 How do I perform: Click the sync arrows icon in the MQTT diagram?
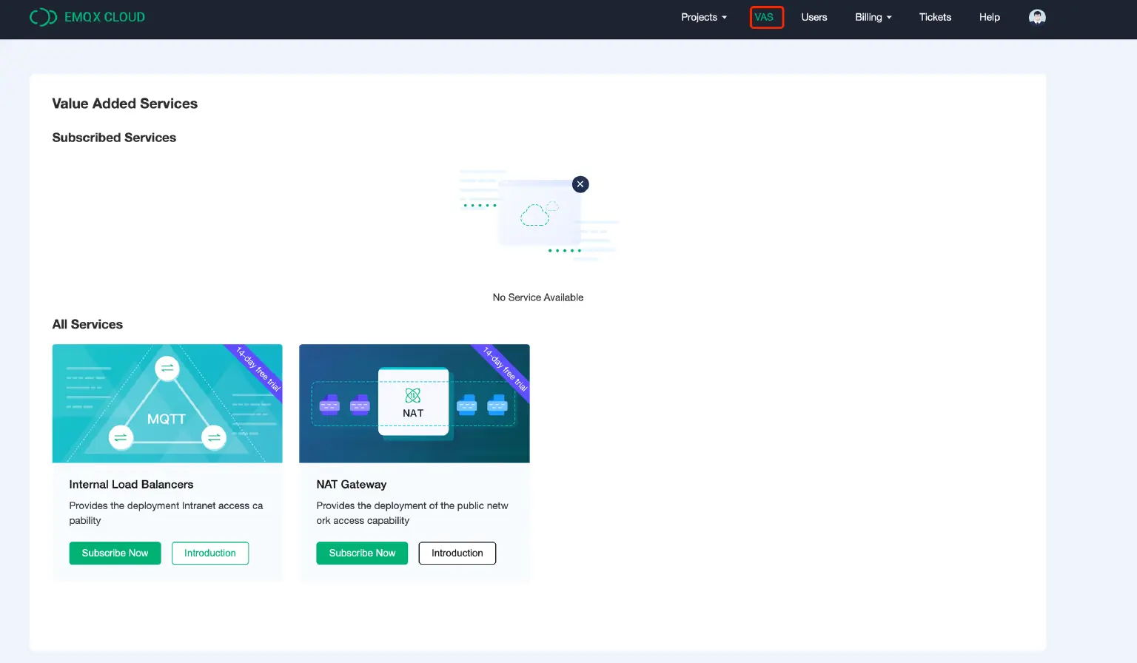coord(167,368)
